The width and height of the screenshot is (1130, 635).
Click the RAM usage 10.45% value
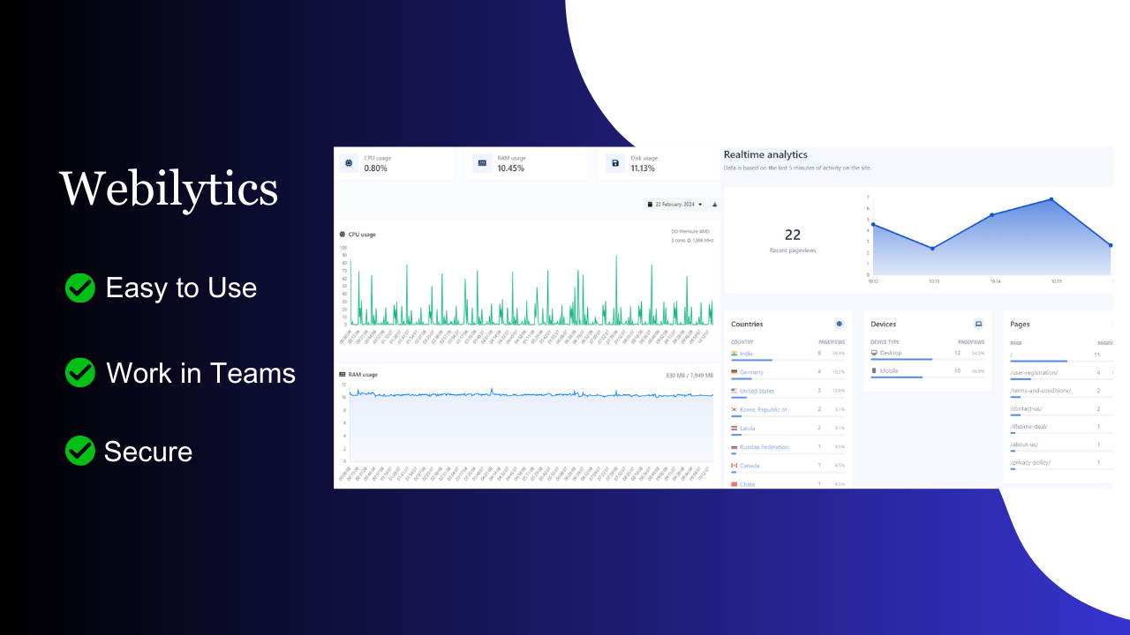pyautogui.click(x=511, y=168)
